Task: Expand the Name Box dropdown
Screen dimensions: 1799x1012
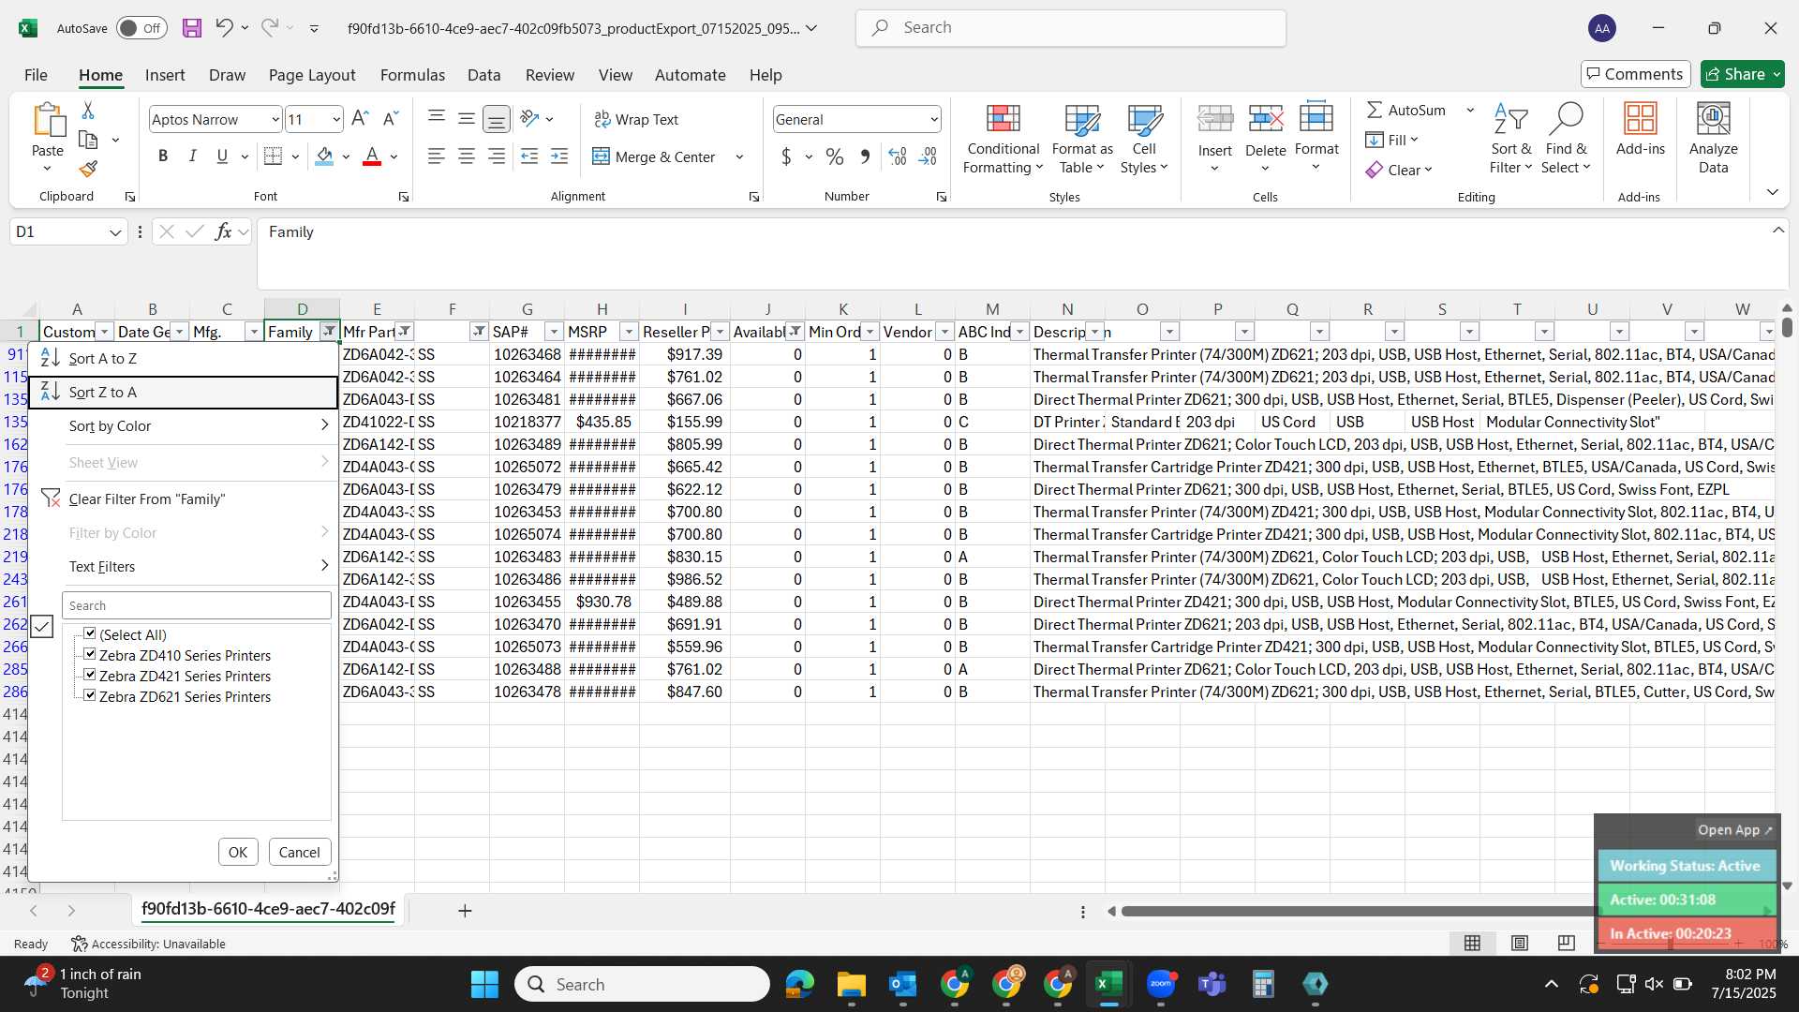Action: tap(115, 232)
